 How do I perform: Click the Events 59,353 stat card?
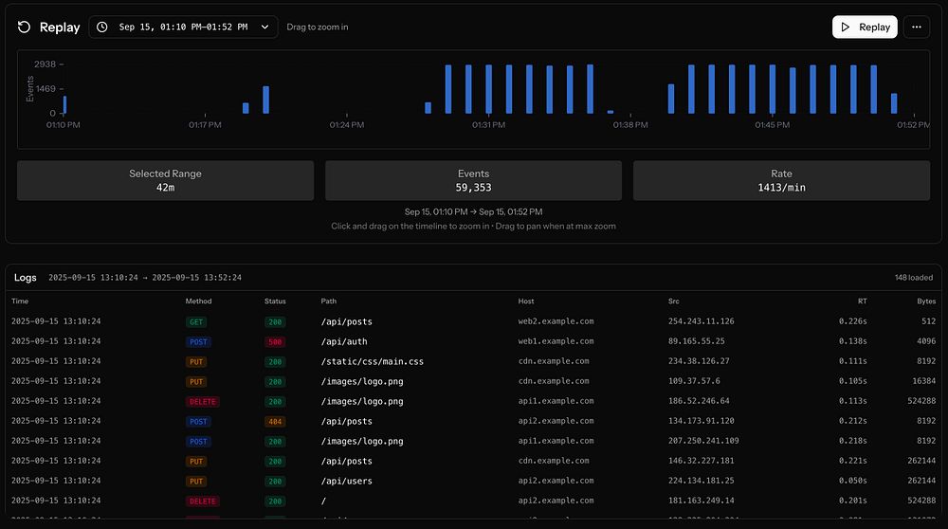(x=473, y=180)
